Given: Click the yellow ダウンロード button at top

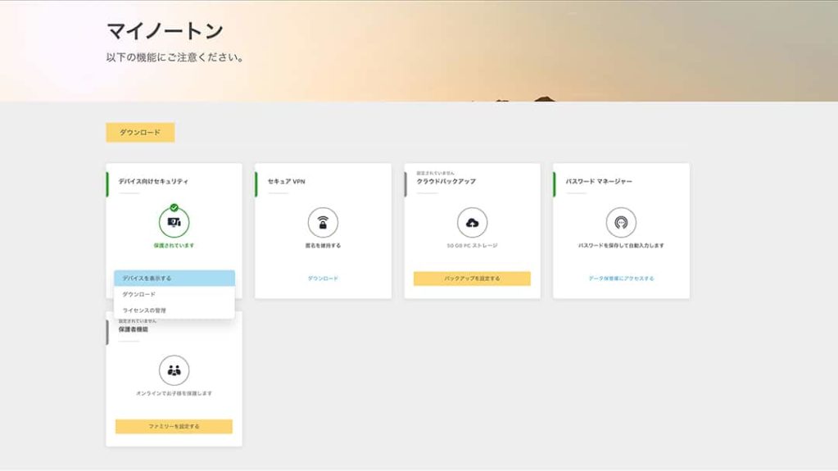Looking at the screenshot, I should [140, 132].
